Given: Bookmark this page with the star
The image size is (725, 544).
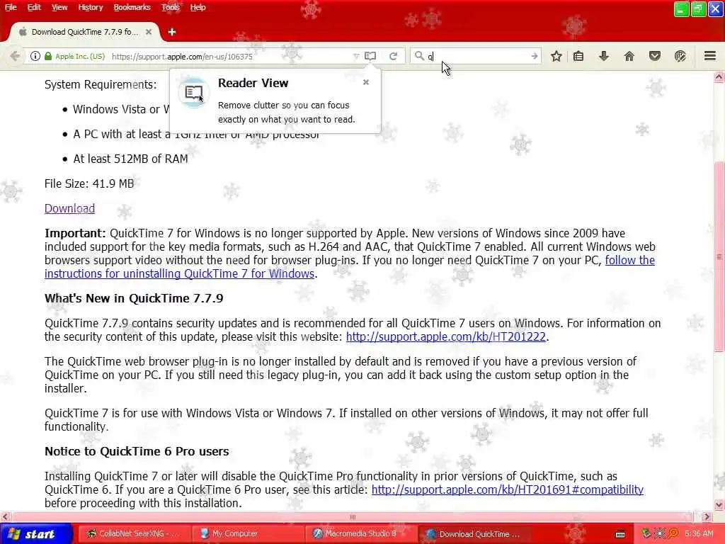Looking at the screenshot, I should (x=556, y=57).
